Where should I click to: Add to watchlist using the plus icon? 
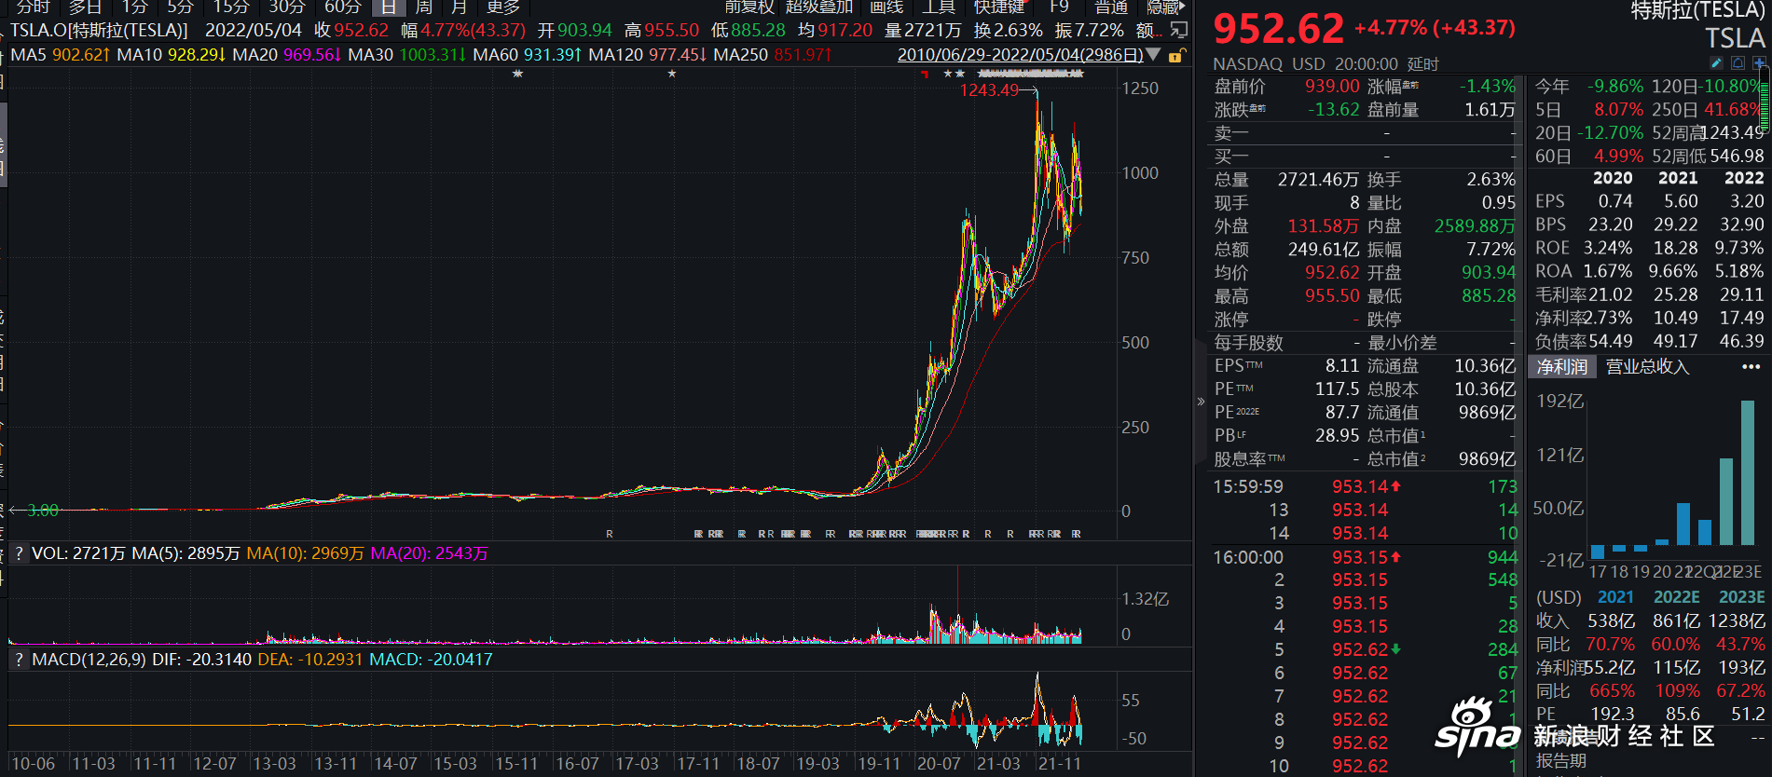coord(1759,62)
